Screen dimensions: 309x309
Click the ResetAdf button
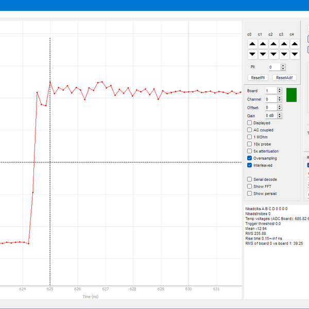[284, 78]
